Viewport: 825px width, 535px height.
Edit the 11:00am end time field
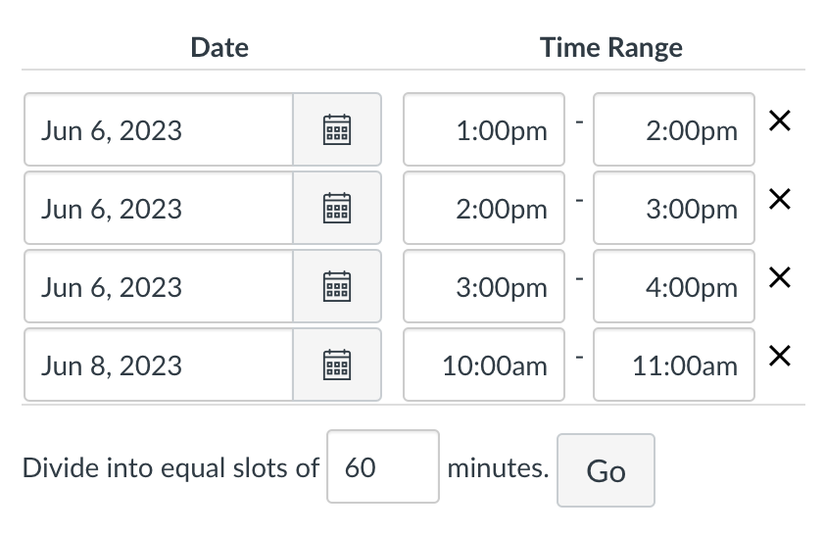click(x=674, y=365)
